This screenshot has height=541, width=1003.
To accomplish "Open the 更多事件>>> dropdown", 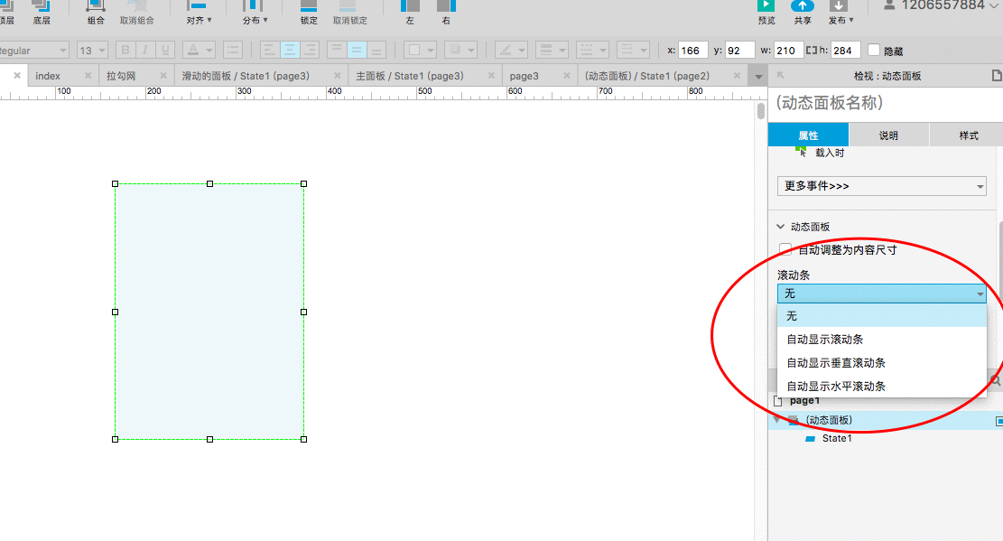I will 881,186.
